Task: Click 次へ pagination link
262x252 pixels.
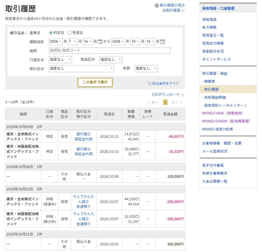Action: pos(177,102)
